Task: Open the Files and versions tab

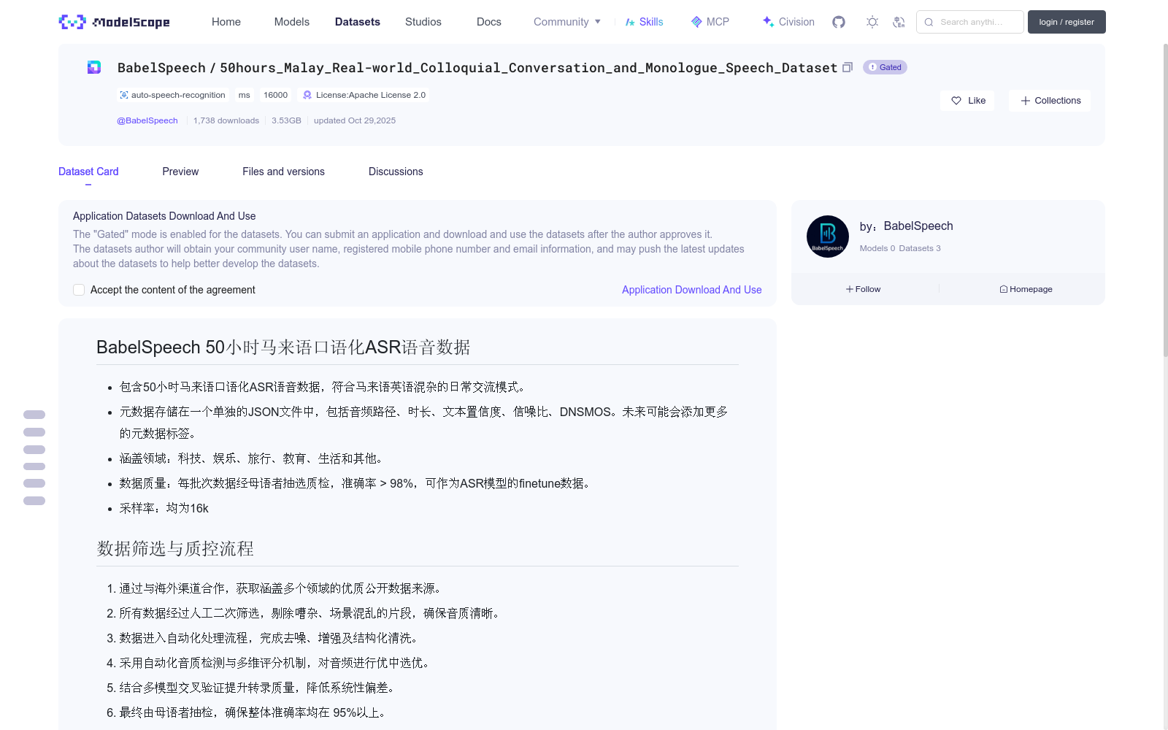Action: (x=283, y=172)
